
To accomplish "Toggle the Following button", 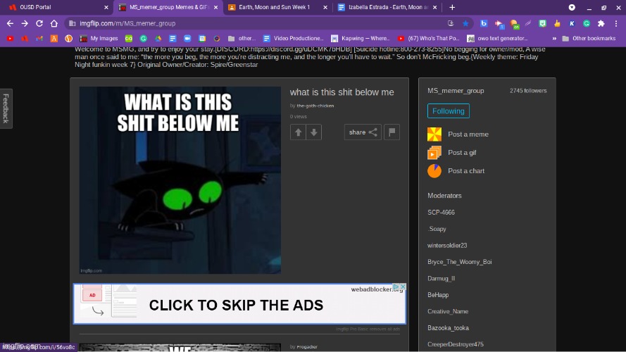I will [x=449, y=111].
